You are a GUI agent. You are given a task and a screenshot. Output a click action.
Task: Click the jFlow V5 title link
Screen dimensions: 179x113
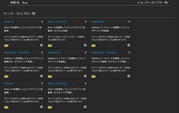[9, 22]
